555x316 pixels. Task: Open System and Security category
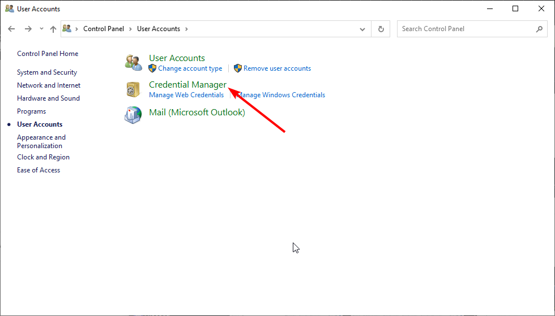click(47, 72)
